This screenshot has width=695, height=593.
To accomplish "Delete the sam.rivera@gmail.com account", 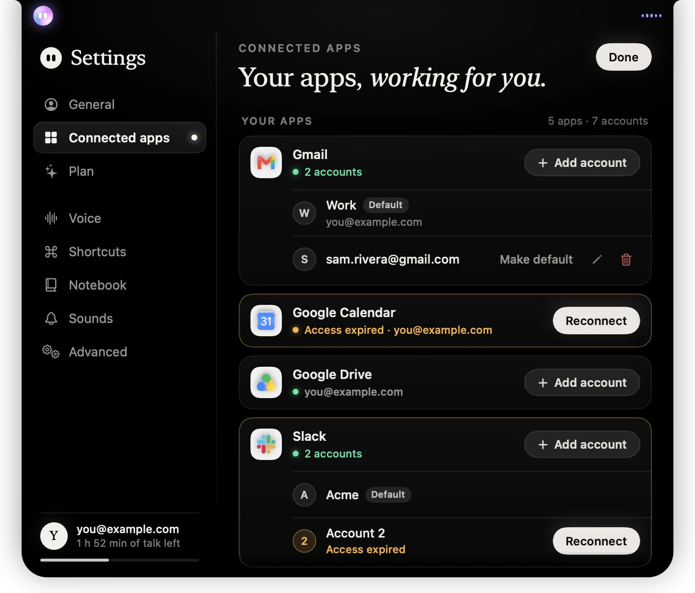I will 626,259.
